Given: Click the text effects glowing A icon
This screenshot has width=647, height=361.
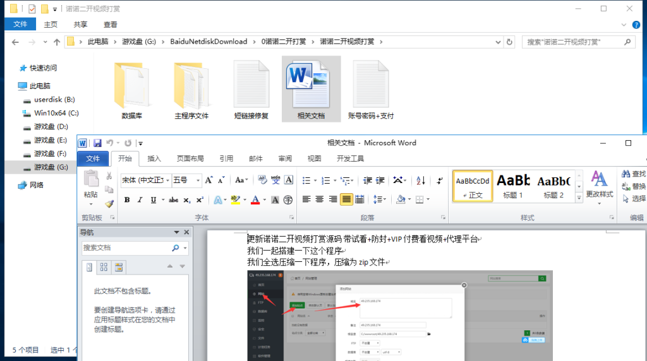Looking at the screenshot, I should coord(218,200).
